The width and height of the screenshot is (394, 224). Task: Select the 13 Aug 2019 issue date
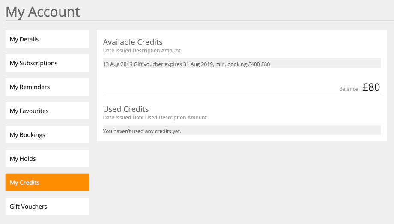pyautogui.click(x=116, y=64)
